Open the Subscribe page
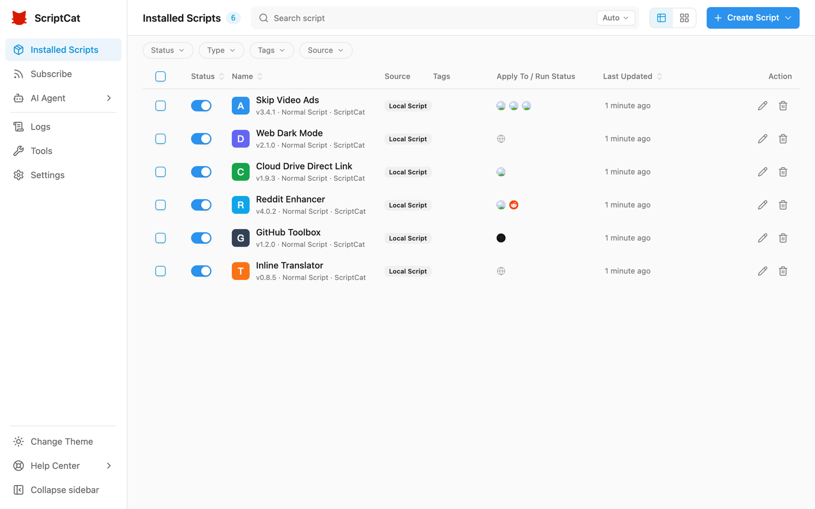 63,74
